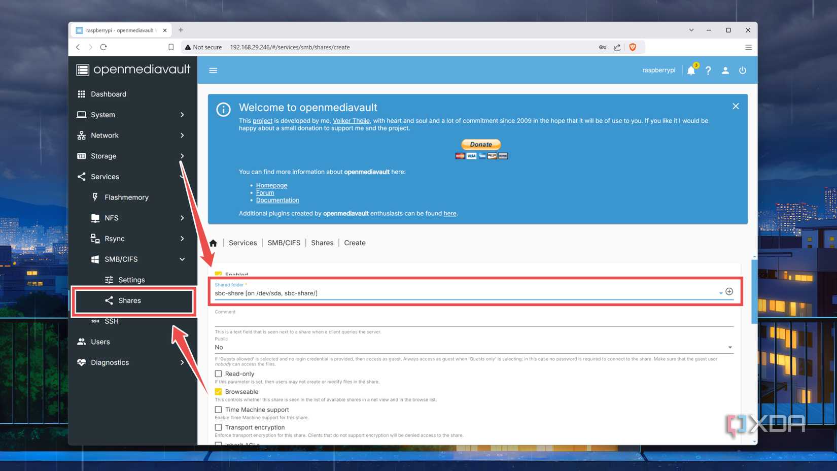This screenshot has height=471, width=837.
Task: Open the Users section
Action: [x=133, y=342]
